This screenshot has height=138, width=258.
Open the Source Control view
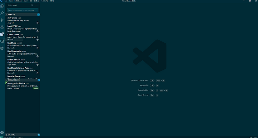click(2, 20)
